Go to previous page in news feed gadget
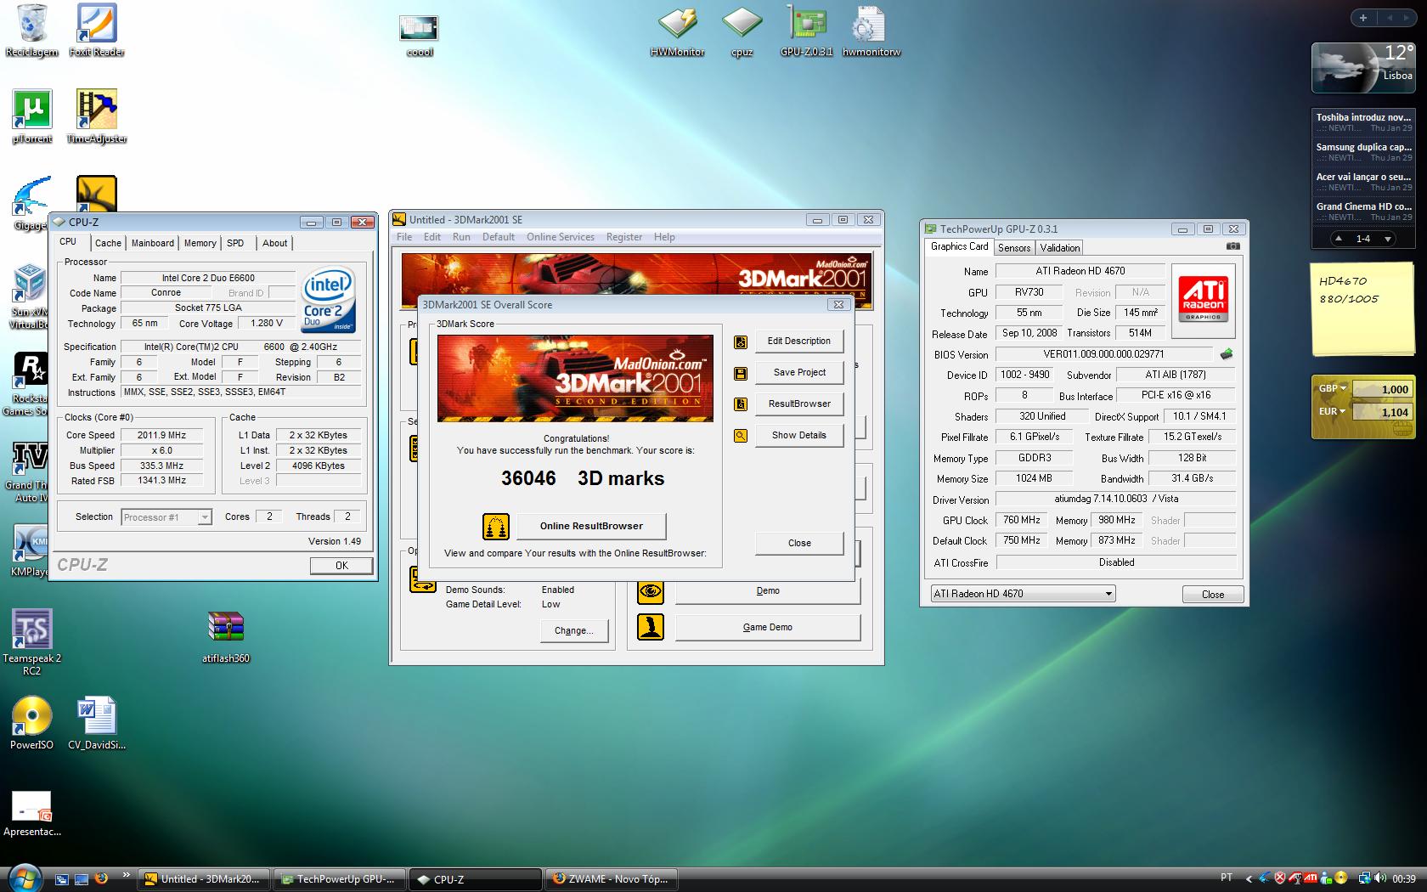The height and width of the screenshot is (892, 1427). (x=1339, y=239)
